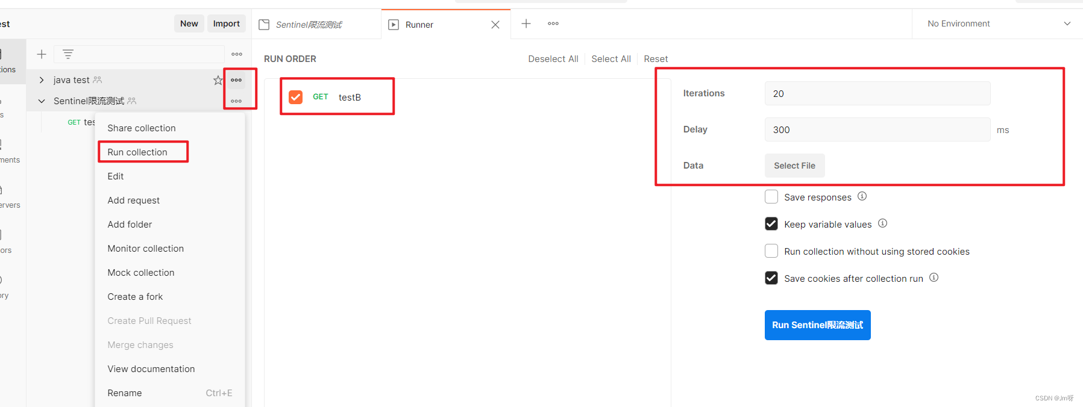1083x407 pixels.
Task: Select the GET testB request row
Action: [467, 97]
